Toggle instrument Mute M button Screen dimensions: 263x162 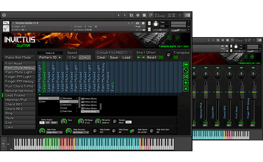coord(149,29)
